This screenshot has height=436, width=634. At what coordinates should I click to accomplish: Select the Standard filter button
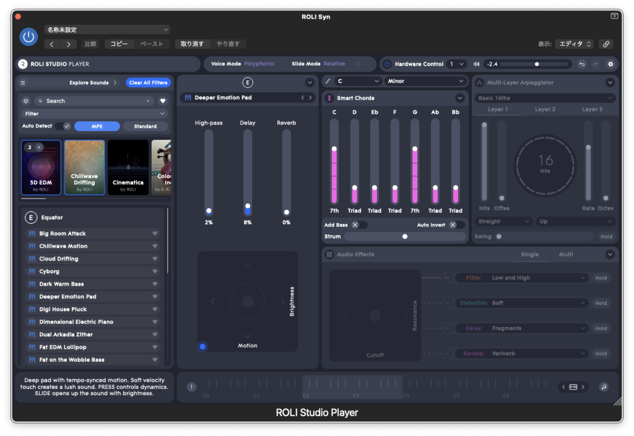145,126
